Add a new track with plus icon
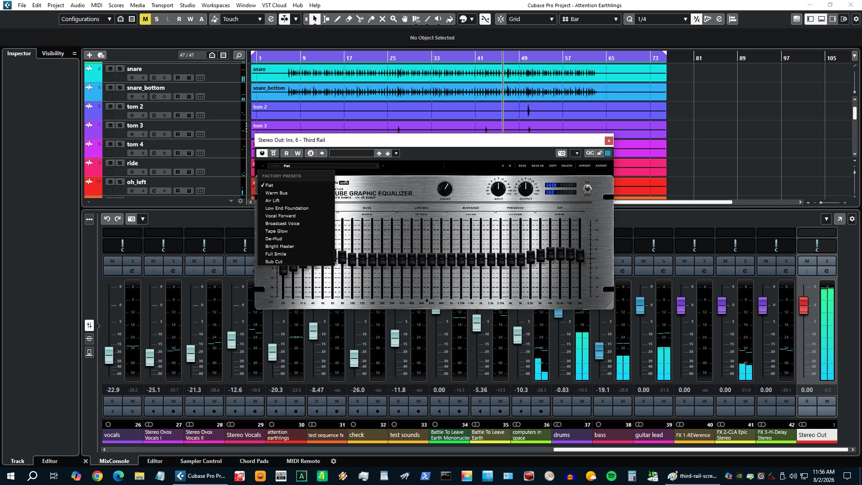This screenshot has width=862, height=485. (x=89, y=55)
